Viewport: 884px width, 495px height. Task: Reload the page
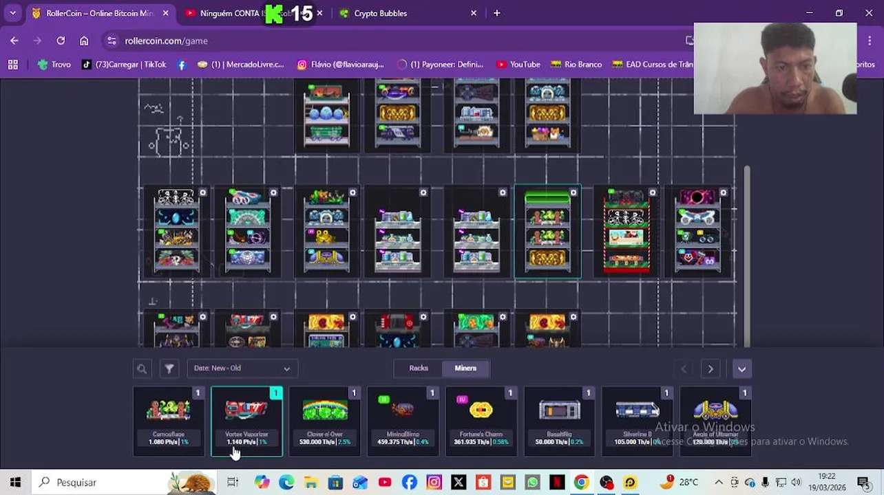(x=61, y=41)
